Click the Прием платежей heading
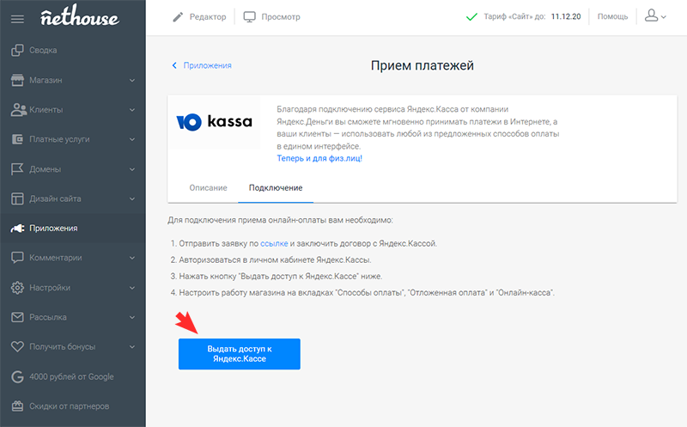The image size is (687, 427). (423, 65)
